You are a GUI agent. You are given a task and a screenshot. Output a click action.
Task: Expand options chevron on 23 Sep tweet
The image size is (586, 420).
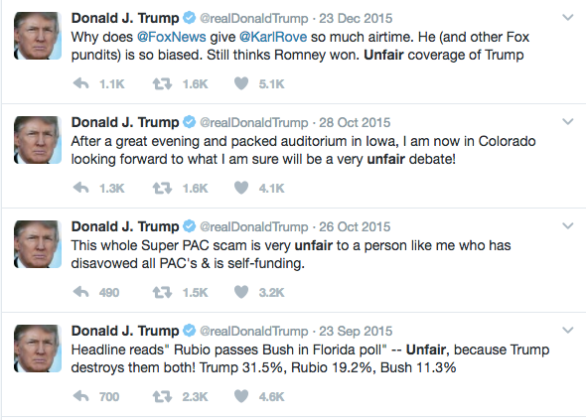[568, 331]
